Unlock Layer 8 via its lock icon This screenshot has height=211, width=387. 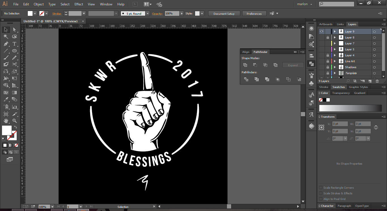(328, 37)
